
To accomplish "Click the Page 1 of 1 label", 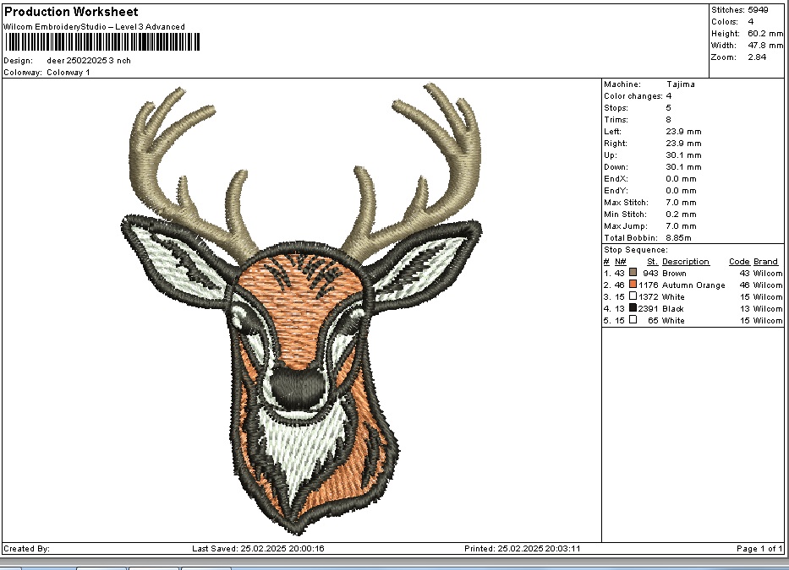I will pos(759,549).
